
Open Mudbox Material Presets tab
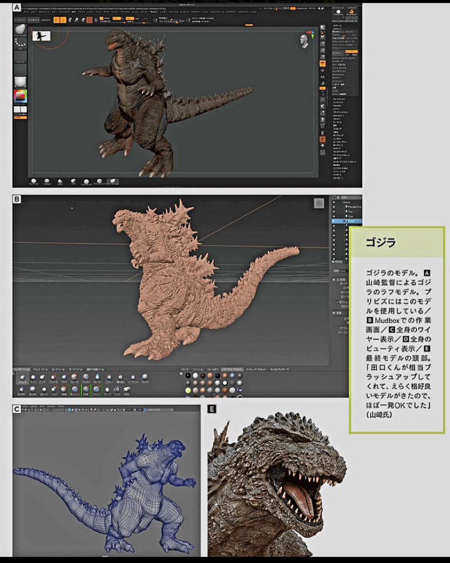coord(232,369)
